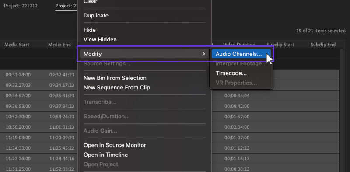Switch to Project: 221212 tab

(x=21, y=6)
